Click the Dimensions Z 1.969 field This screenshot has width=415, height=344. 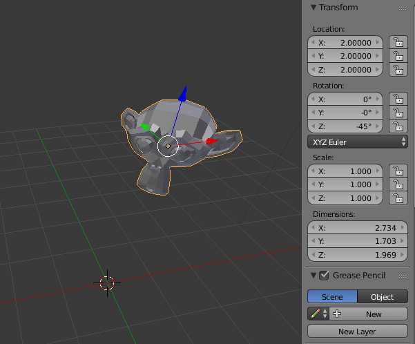[358, 255]
